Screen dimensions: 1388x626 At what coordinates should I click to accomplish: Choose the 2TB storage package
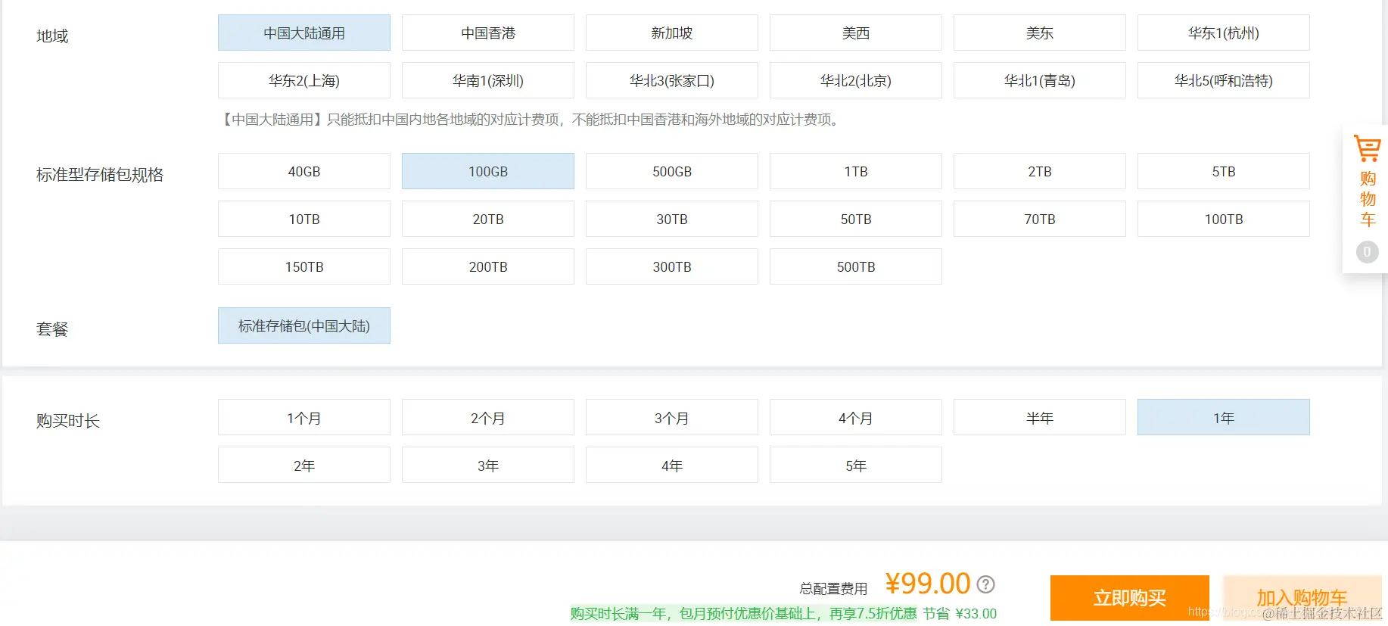1040,171
